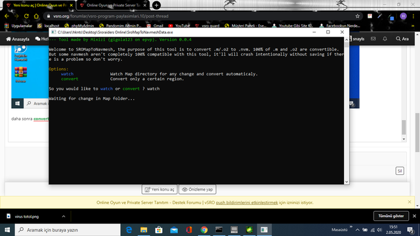Open Windows action center notifications
The width and height of the screenshot is (420, 236).
click(410, 230)
